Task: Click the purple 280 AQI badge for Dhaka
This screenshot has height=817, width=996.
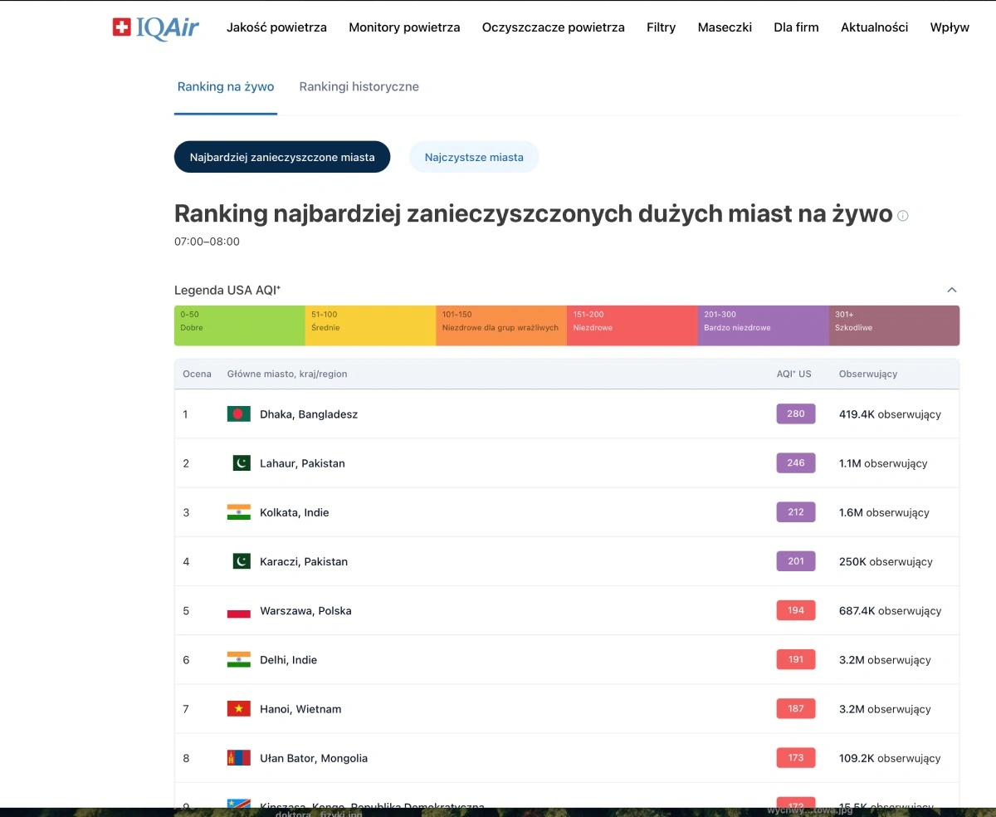Action: click(x=795, y=413)
